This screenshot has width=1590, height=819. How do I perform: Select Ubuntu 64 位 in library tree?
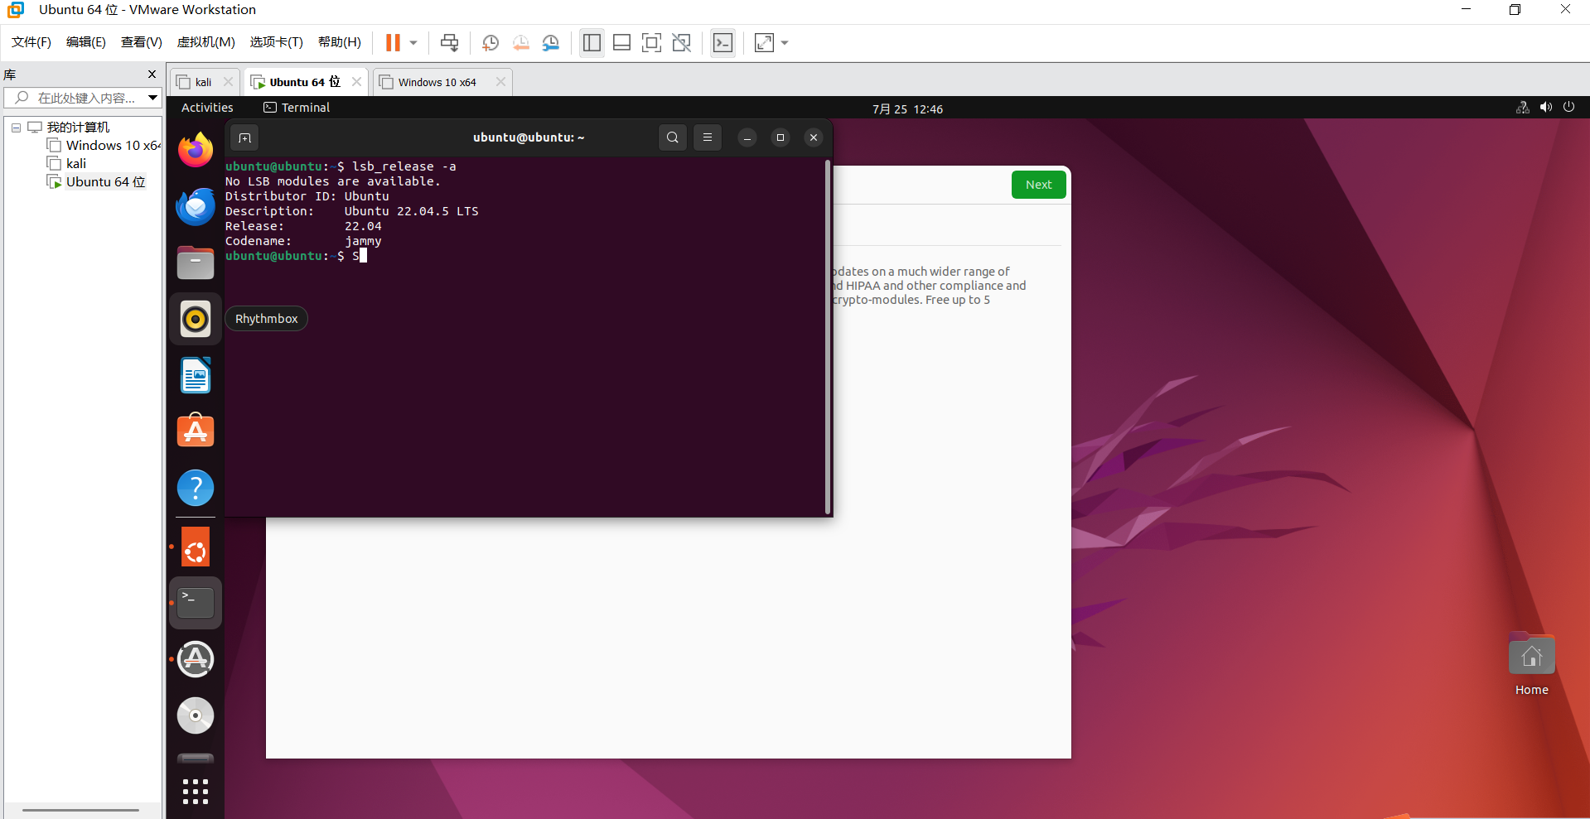tap(97, 182)
